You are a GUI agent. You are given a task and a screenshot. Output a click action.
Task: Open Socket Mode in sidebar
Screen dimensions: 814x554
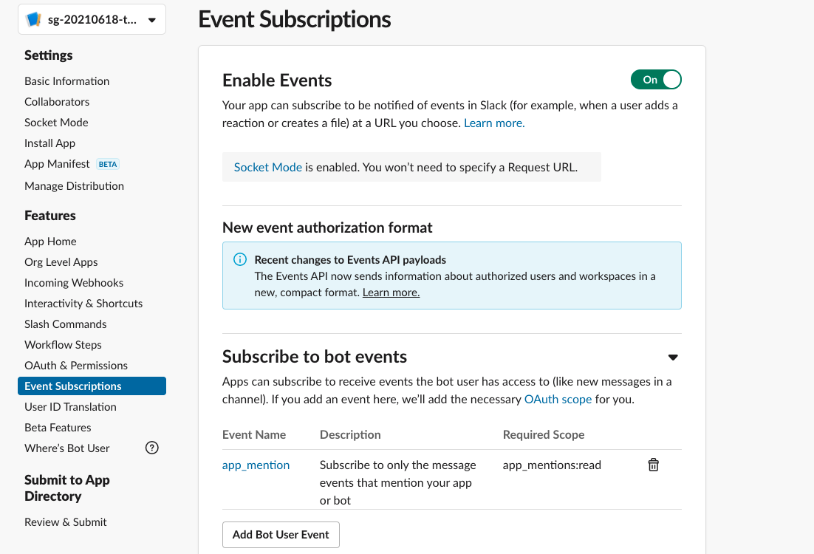click(x=57, y=123)
